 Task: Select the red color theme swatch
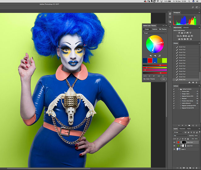150,60
